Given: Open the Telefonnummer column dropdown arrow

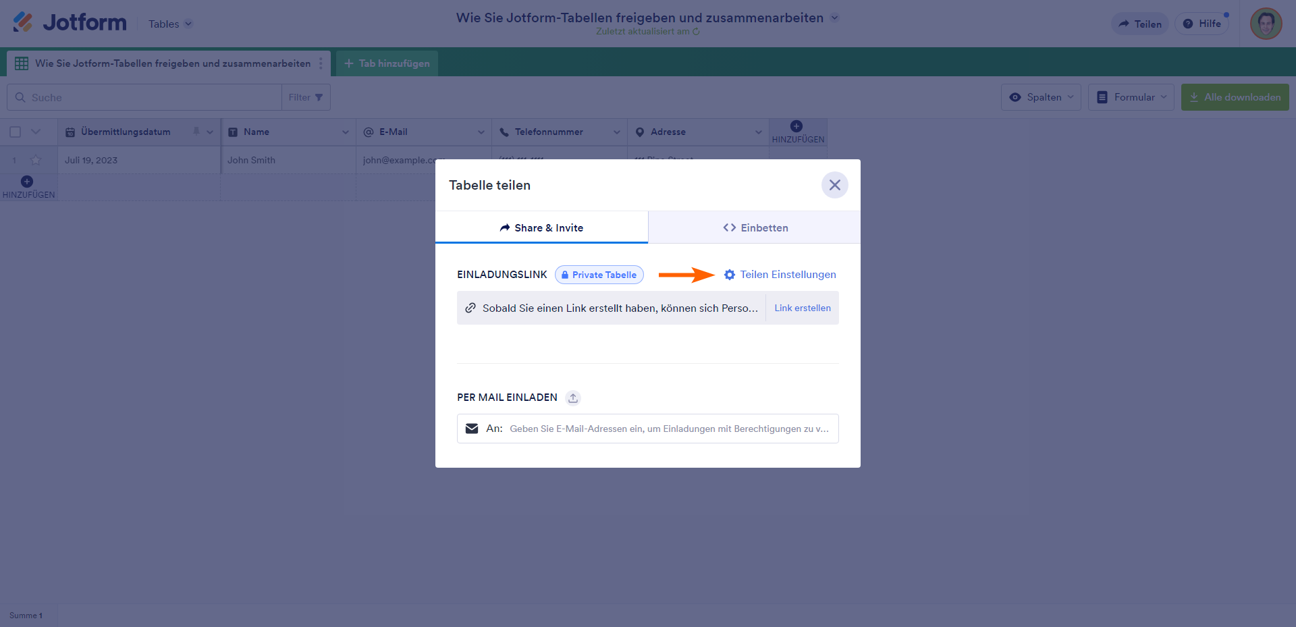Looking at the screenshot, I should 617,132.
